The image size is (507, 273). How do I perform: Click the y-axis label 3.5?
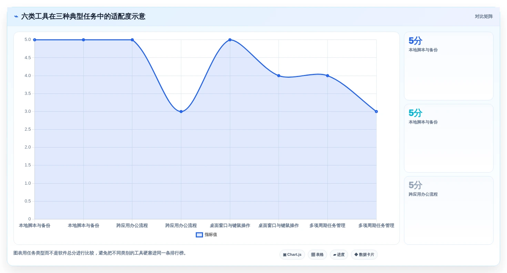[x=28, y=94]
